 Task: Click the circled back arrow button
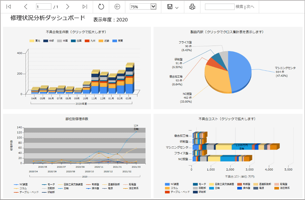(117, 7)
